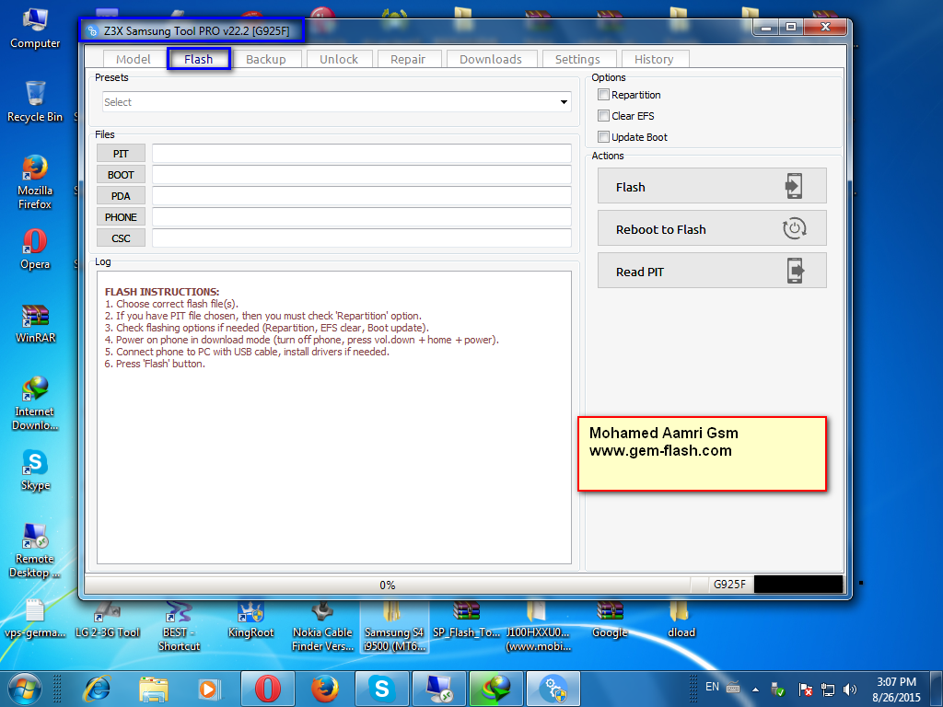Viewport: 943px width, 707px height.
Task: Click the CSC file path field
Action: click(x=361, y=238)
